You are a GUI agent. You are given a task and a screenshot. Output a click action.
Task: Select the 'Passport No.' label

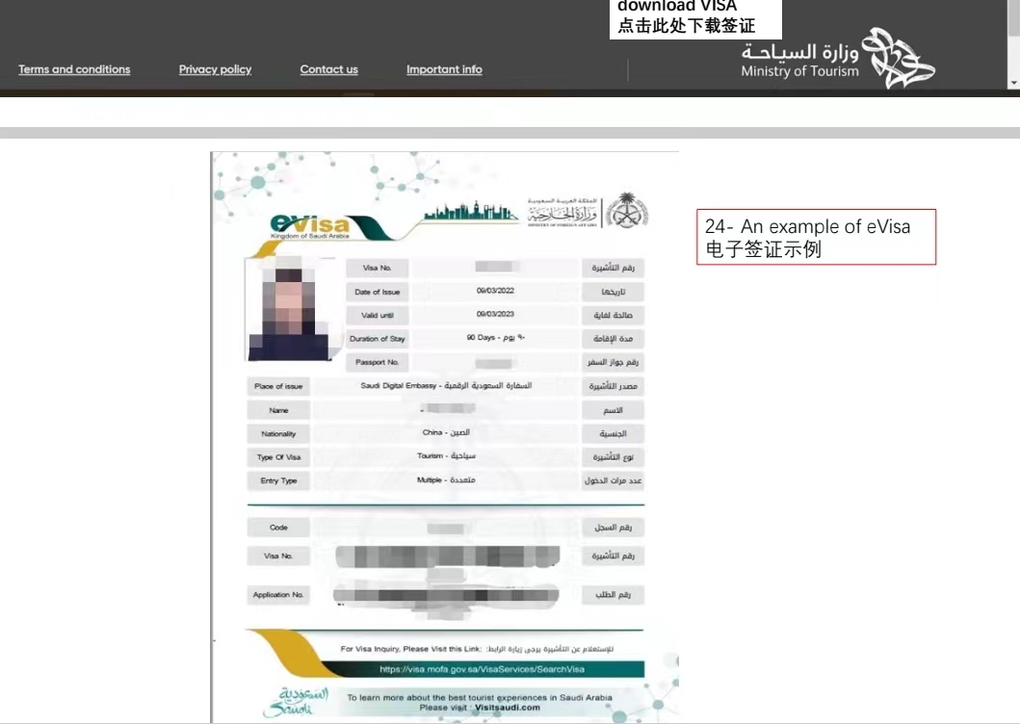(378, 362)
